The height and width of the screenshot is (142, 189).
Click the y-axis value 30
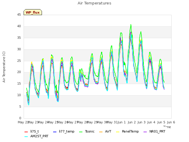coord(19,49)
